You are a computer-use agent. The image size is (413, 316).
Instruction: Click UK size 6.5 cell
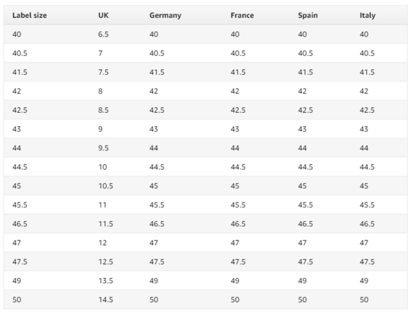(x=103, y=34)
